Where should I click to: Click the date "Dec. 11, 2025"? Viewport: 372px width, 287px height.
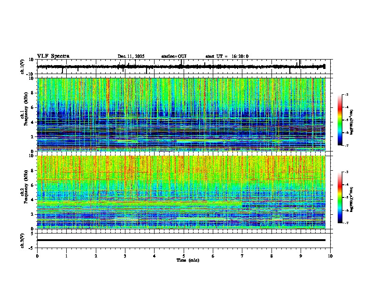[x=131, y=56]
